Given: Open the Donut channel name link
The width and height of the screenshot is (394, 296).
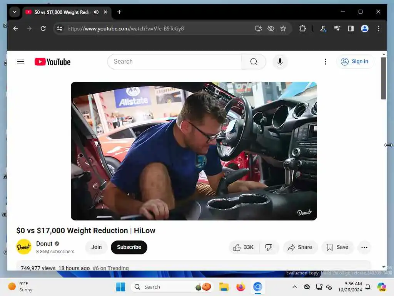Looking at the screenshot, I should [x=44, y=244].
